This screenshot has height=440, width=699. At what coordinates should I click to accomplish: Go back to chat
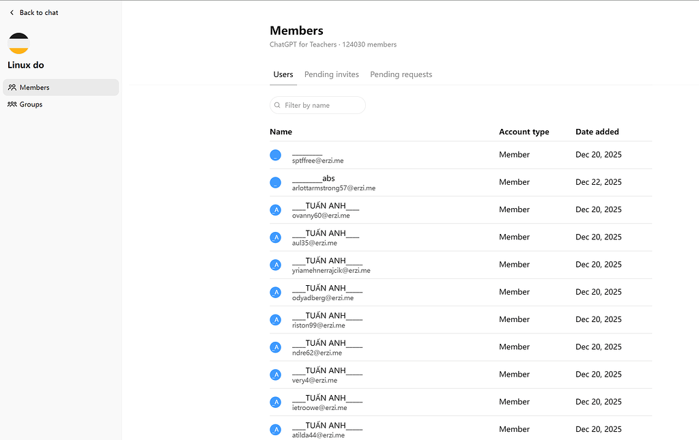click(34, 12)
